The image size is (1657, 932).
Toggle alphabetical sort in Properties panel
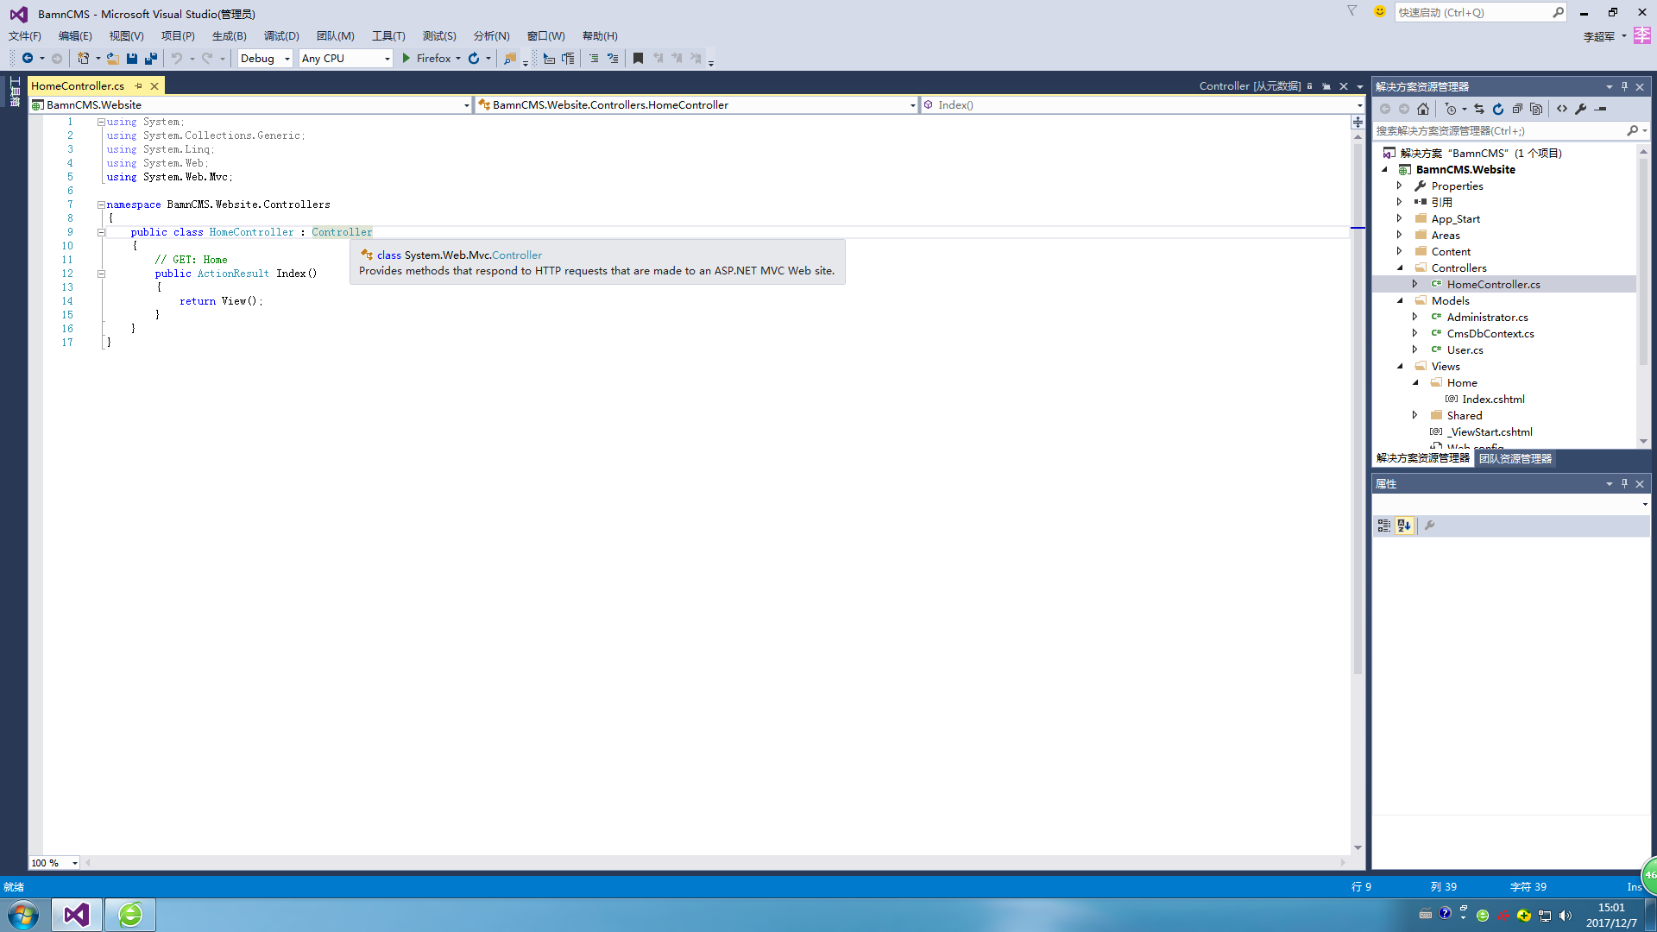point(1404,526)
